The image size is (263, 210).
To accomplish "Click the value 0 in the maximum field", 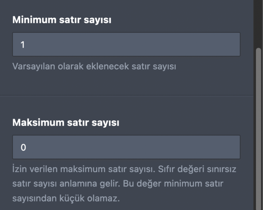I will pos(23,147).
